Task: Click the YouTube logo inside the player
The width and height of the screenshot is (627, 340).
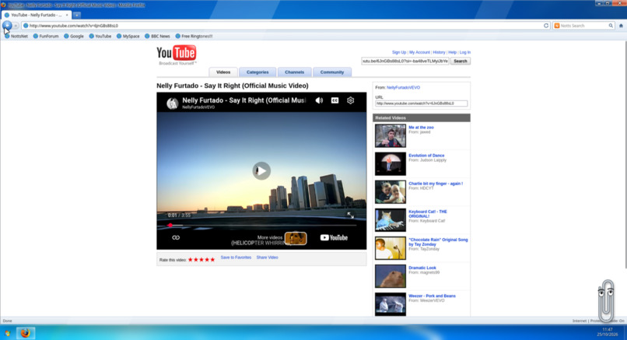Action: (x=334, y=237)
